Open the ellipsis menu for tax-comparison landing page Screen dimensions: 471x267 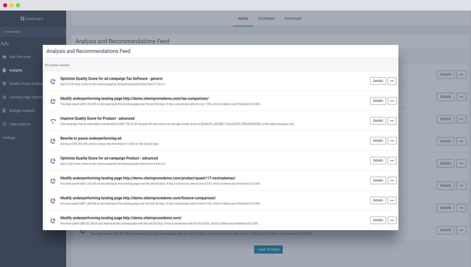point(392,101)
